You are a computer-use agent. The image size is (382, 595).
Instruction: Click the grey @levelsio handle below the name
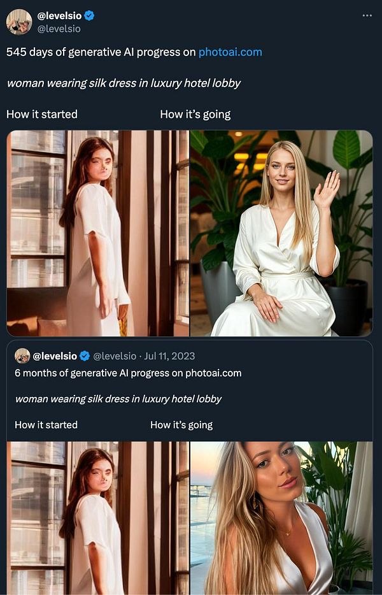[x=59, y=29]
